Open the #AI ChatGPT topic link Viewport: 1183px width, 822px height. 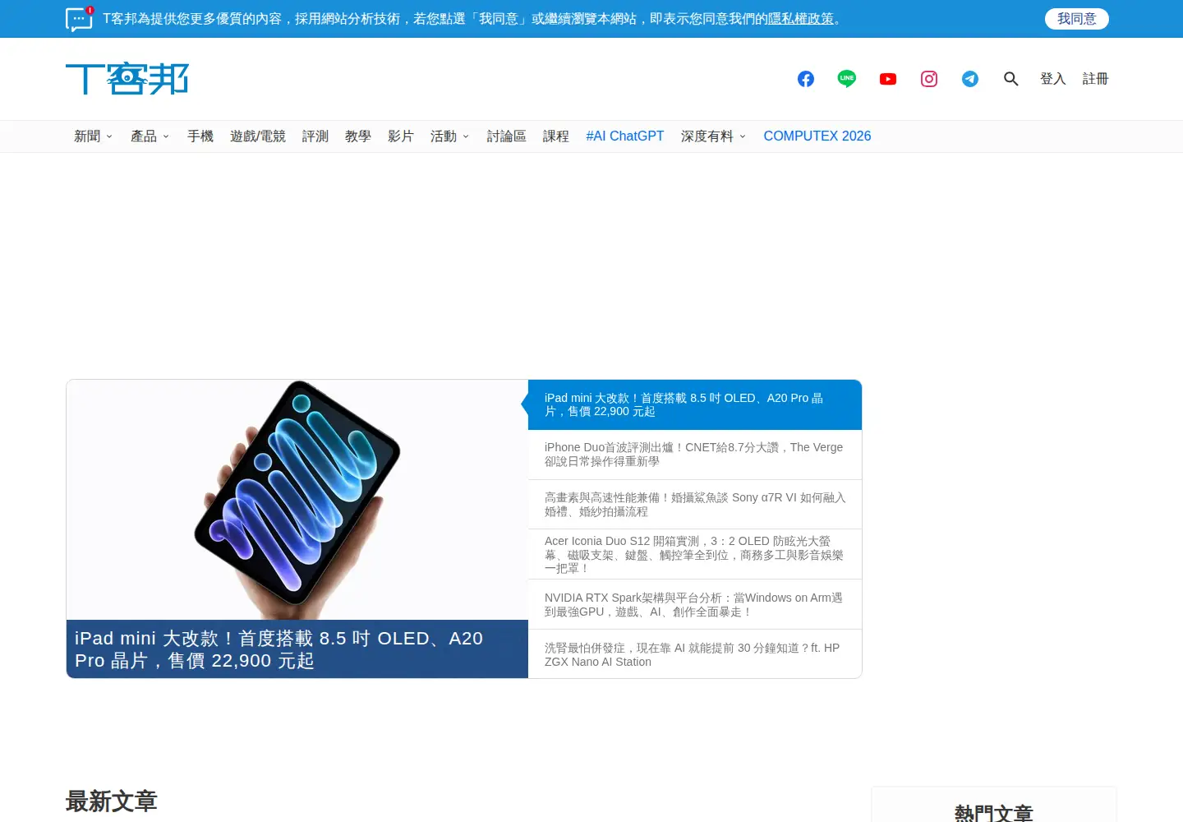[625, 136]
